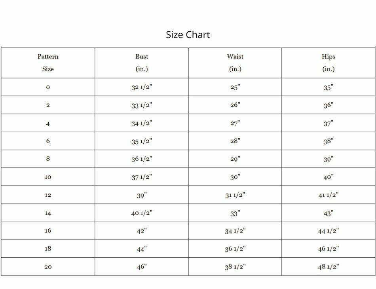Click the 25" waist cell
This screenshot has height=289, width=376.
235,87
